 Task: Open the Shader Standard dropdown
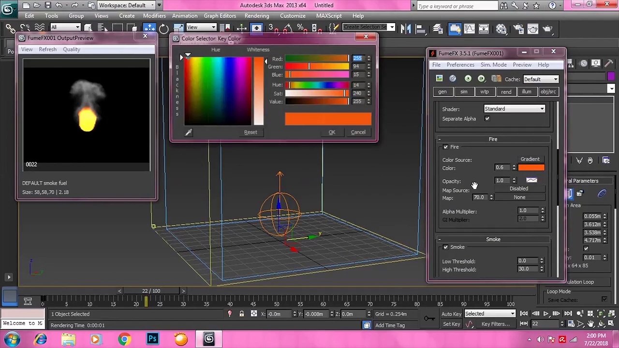point(515,109)
